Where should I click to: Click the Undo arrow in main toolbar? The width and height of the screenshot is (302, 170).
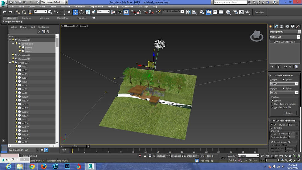coord(4,12)
